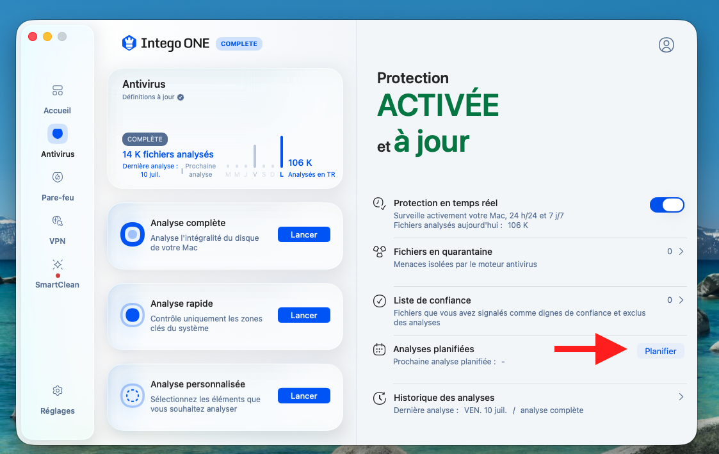The width and height of the screenshot is (719, 454).
Task: Click "Menaces isolées par le moteur antivirus"
Action: [x=465, y=264]
